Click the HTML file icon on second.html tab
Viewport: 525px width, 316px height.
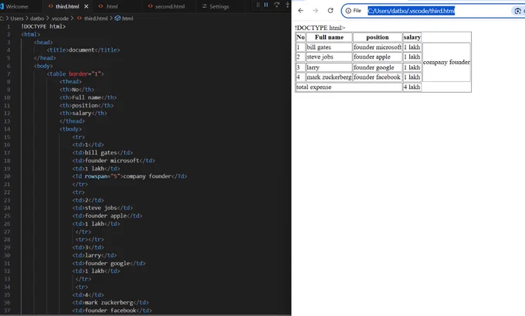(x=150, y=6)
